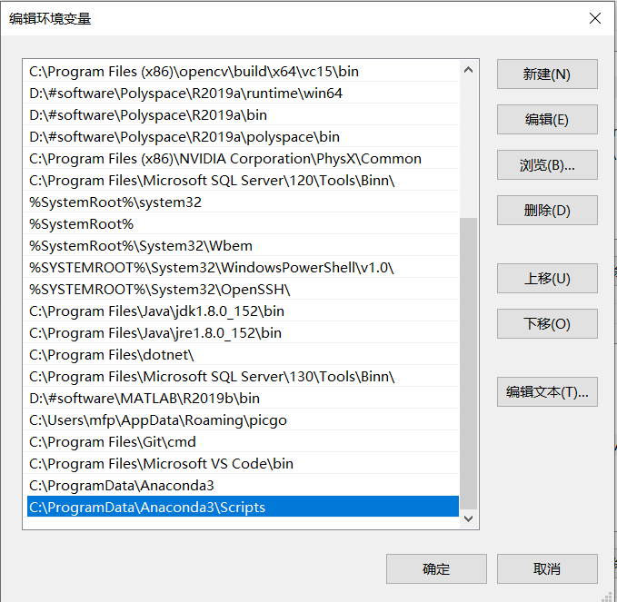This screenshot has height=602, width=617.
Task: Select the plain %SystemRoot% entry
Action: (243, 223)
